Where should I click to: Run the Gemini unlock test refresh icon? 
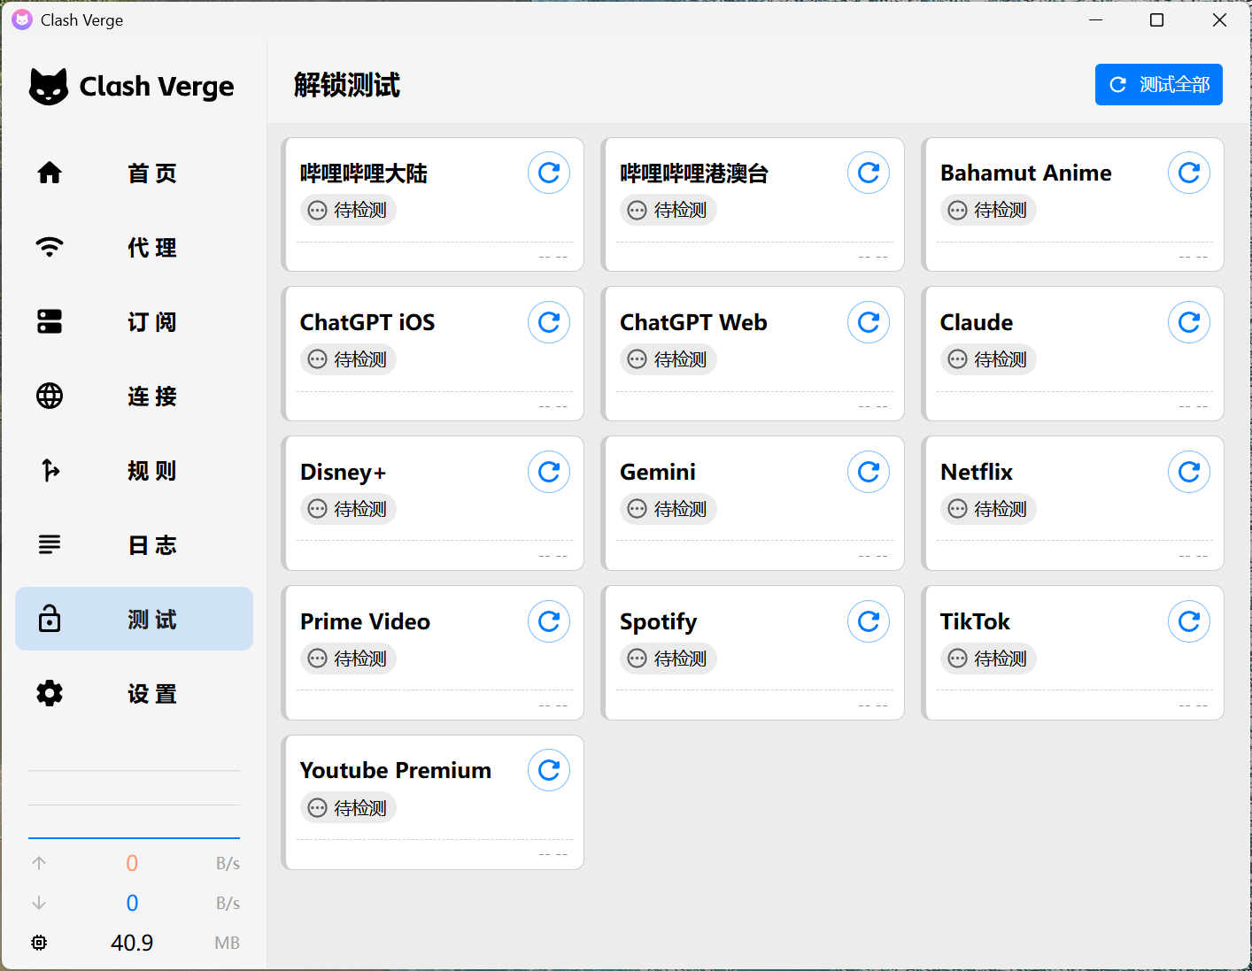(x=868, y=473)
